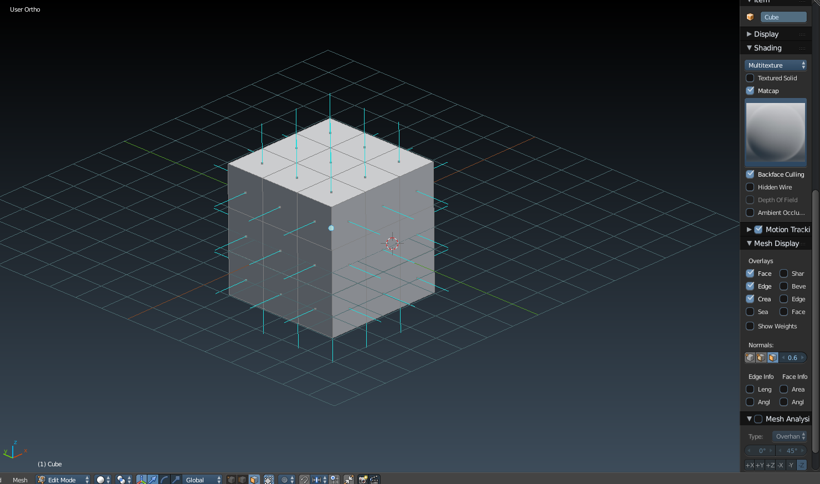Image resolution: width=820 pixels, height=484 pixels.
Task: Open the Global orientation dropdown
Action: tap(203, 480)
